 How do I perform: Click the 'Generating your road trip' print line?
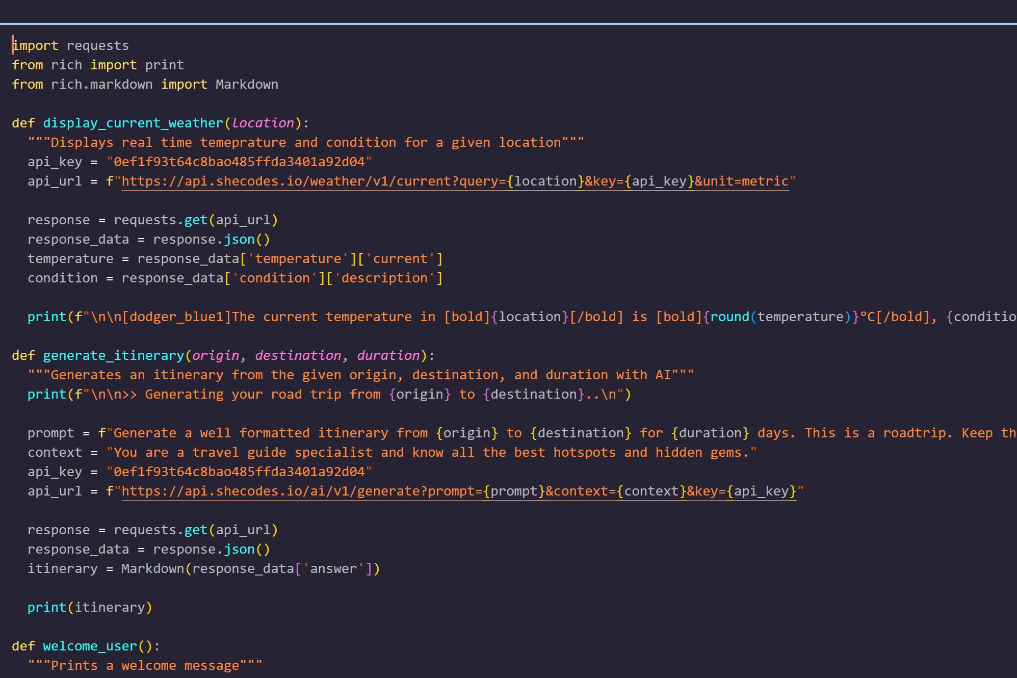[329, 395]
